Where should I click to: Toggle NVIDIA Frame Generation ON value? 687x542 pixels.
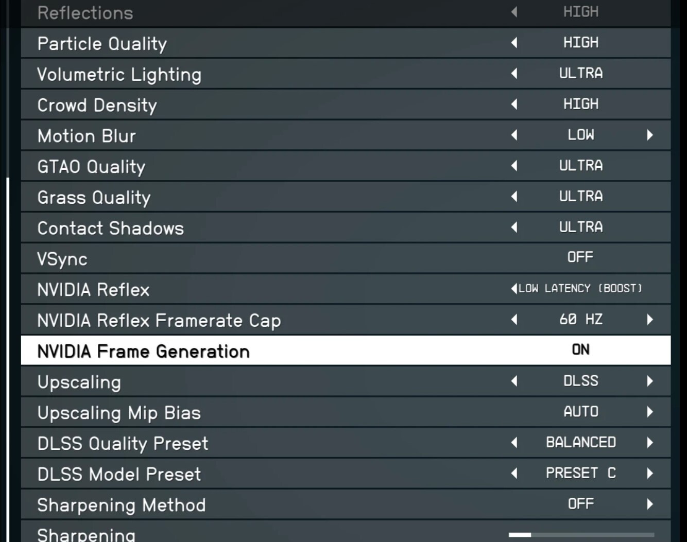pyautogui.click(x=580, y=350)
